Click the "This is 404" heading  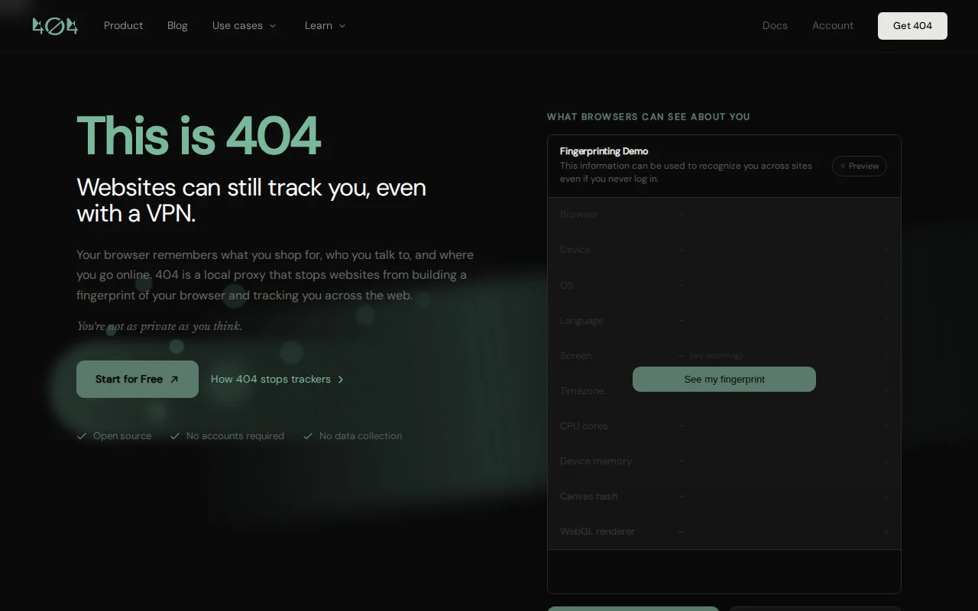coord(199,136)
